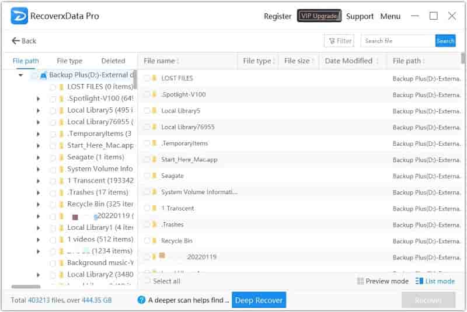The height and width of the screenshot is (312, 467).
Task: Click folder icon of Recycle Bin in file list
Action: (154, 241)
